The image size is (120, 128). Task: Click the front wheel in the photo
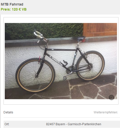tap(35, 75)
